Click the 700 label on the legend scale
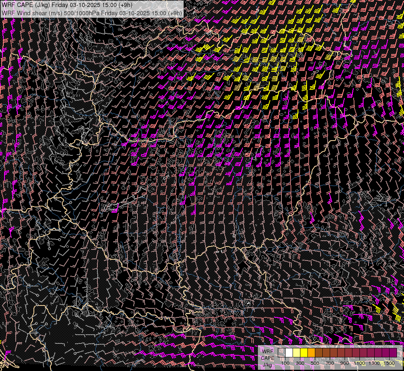The image size is (404, 371). (x=330, y=363)
